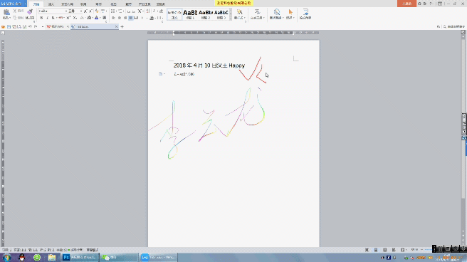Open the font size dropdown
Screen dimensions: 467x262
[x=75, y=11]
